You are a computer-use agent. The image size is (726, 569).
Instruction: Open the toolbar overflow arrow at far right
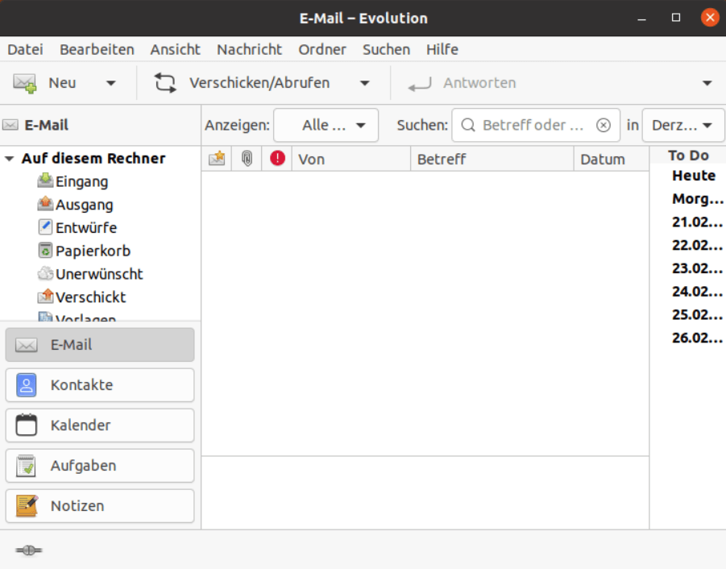707,83
